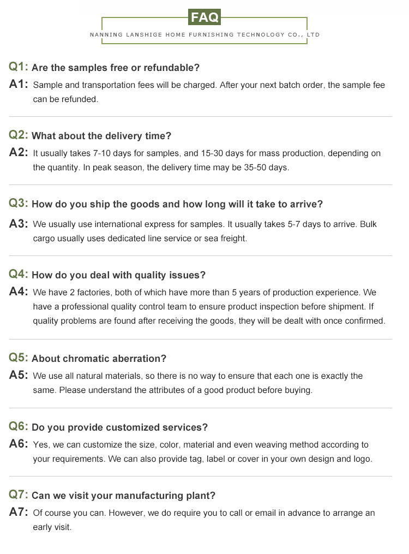409x554 pixels.
Task: Click the A6 answer label
Action: pyautogui.click(x=19, y=444)
